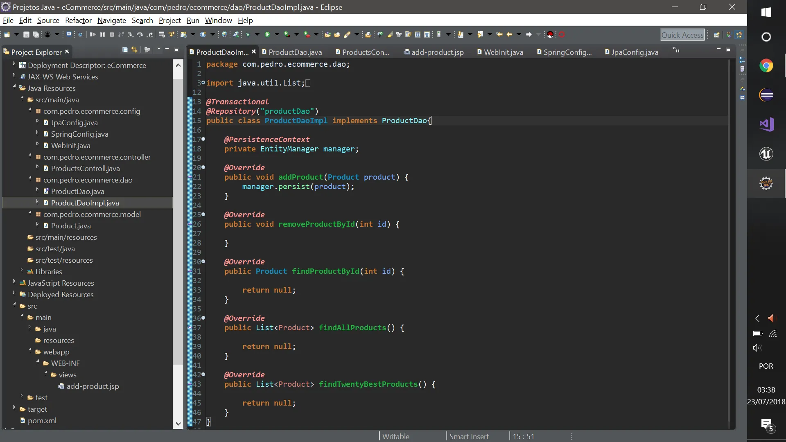Image resolution: width=786 pixels, height=442 pixels.
Task: Toggle Show Whitespace Characters toolbar button
Action: click(427, 35)
